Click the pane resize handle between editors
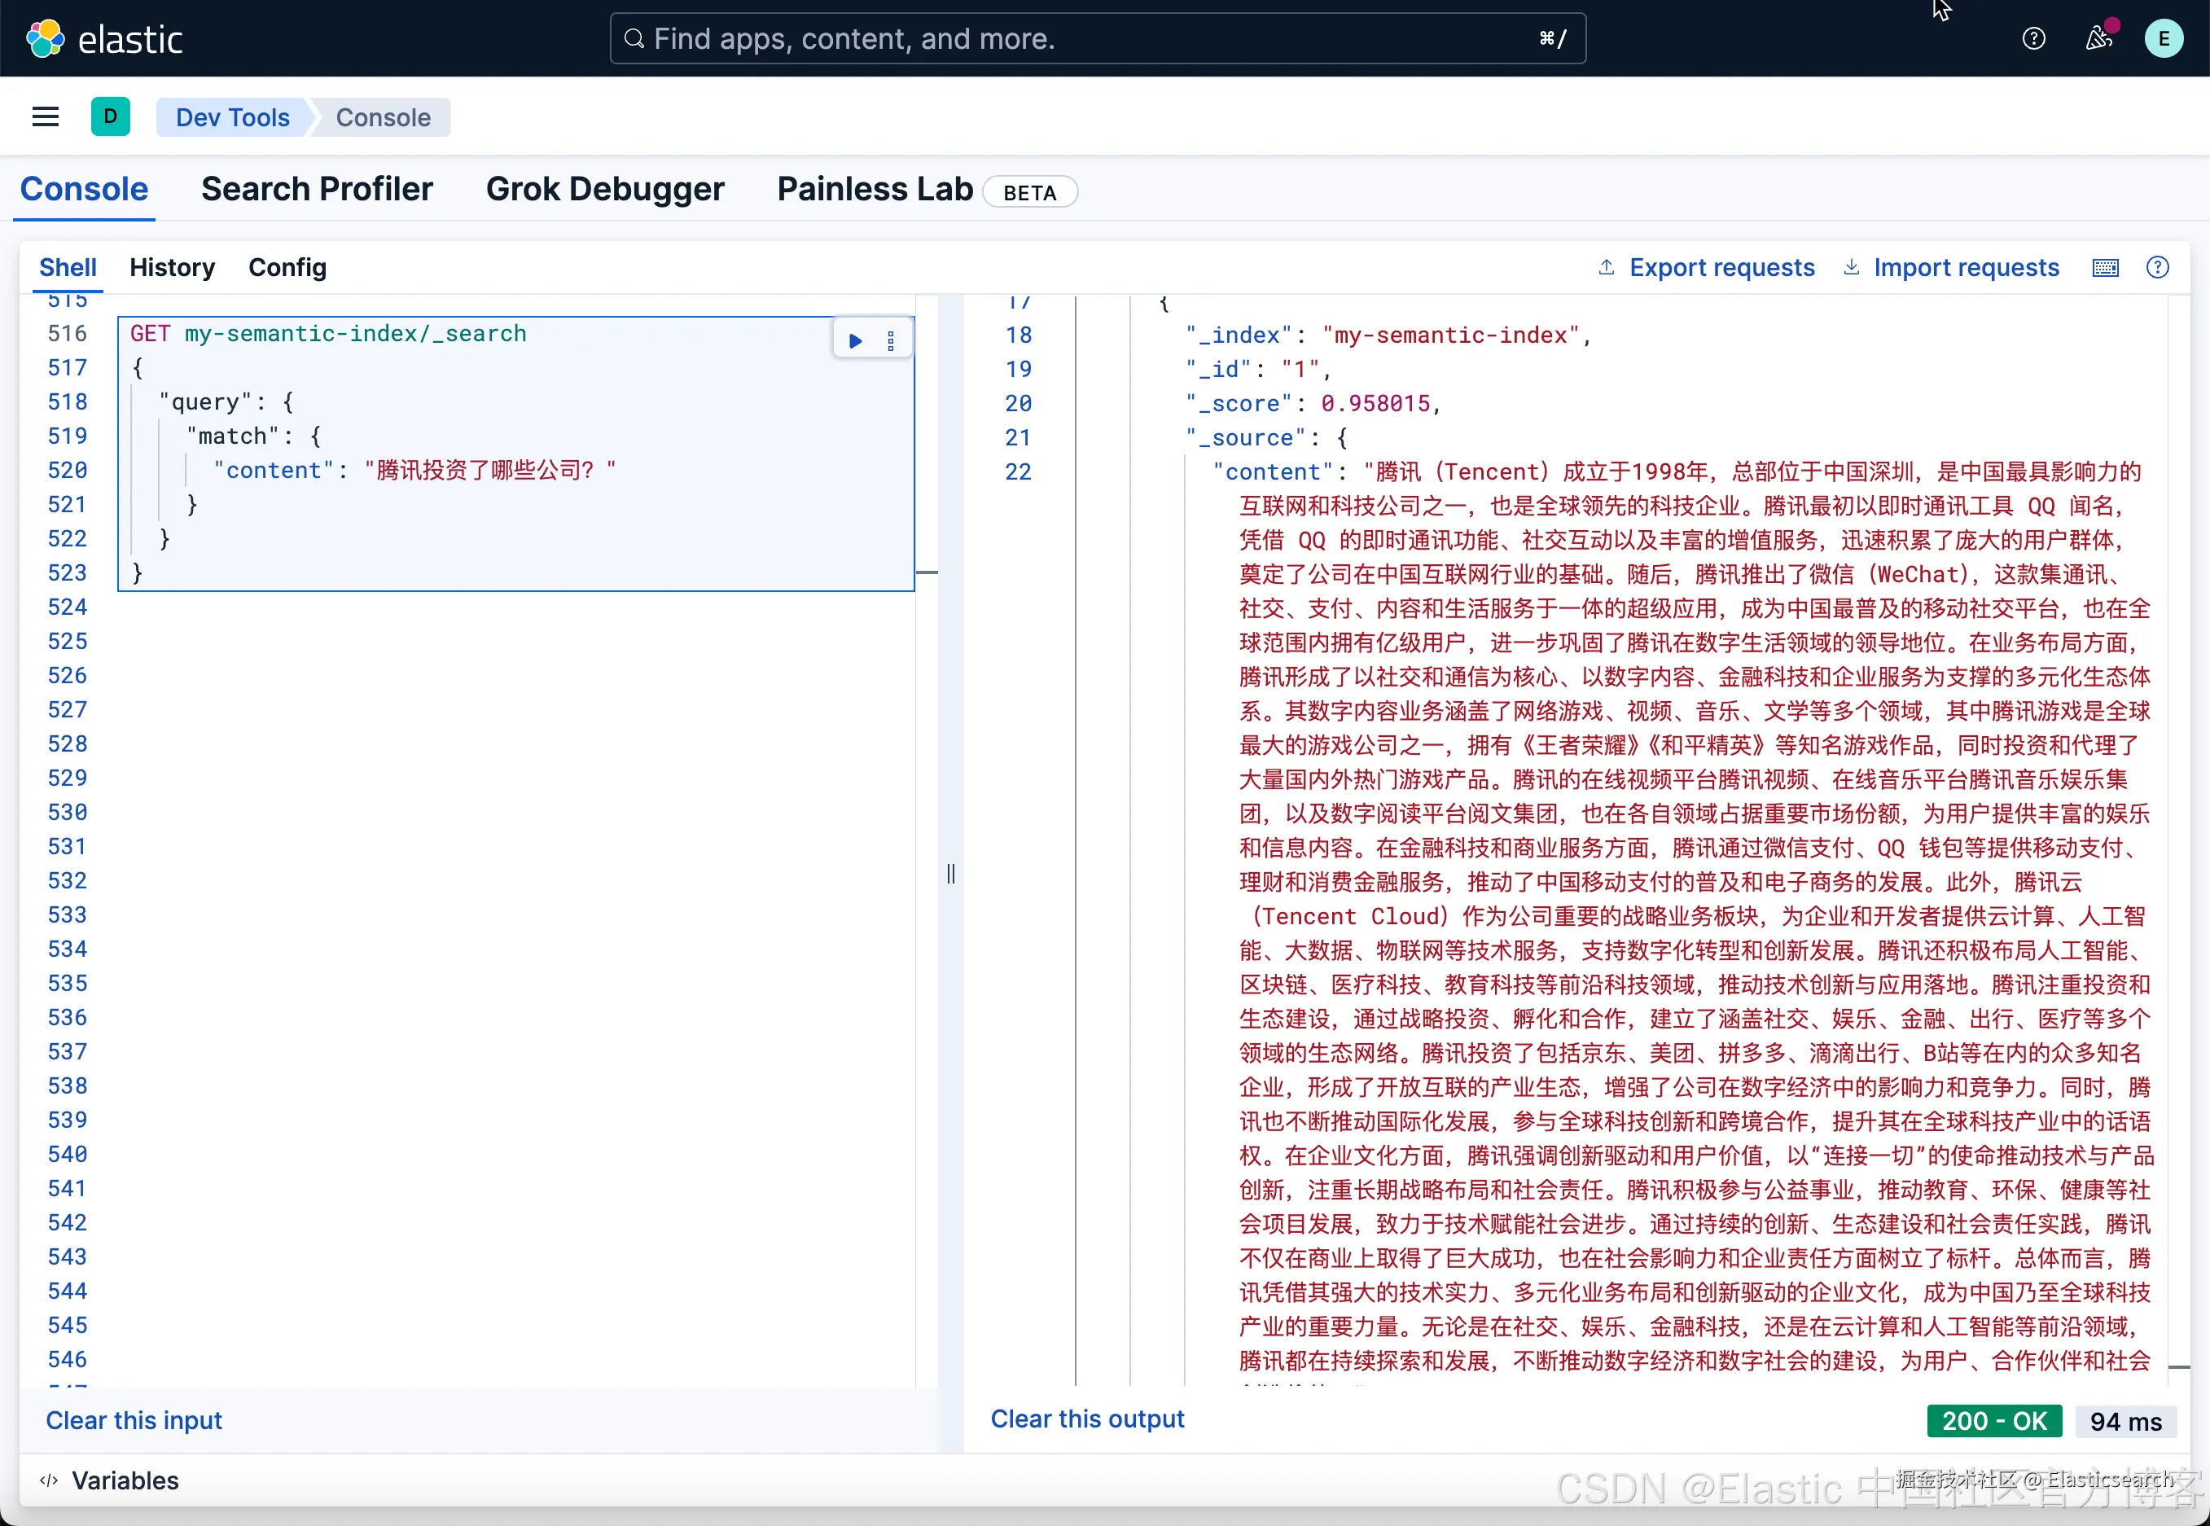Image resolution: width=2210 pixels, height=1526 pixels. pyautogui.click(x=950, y=873)
